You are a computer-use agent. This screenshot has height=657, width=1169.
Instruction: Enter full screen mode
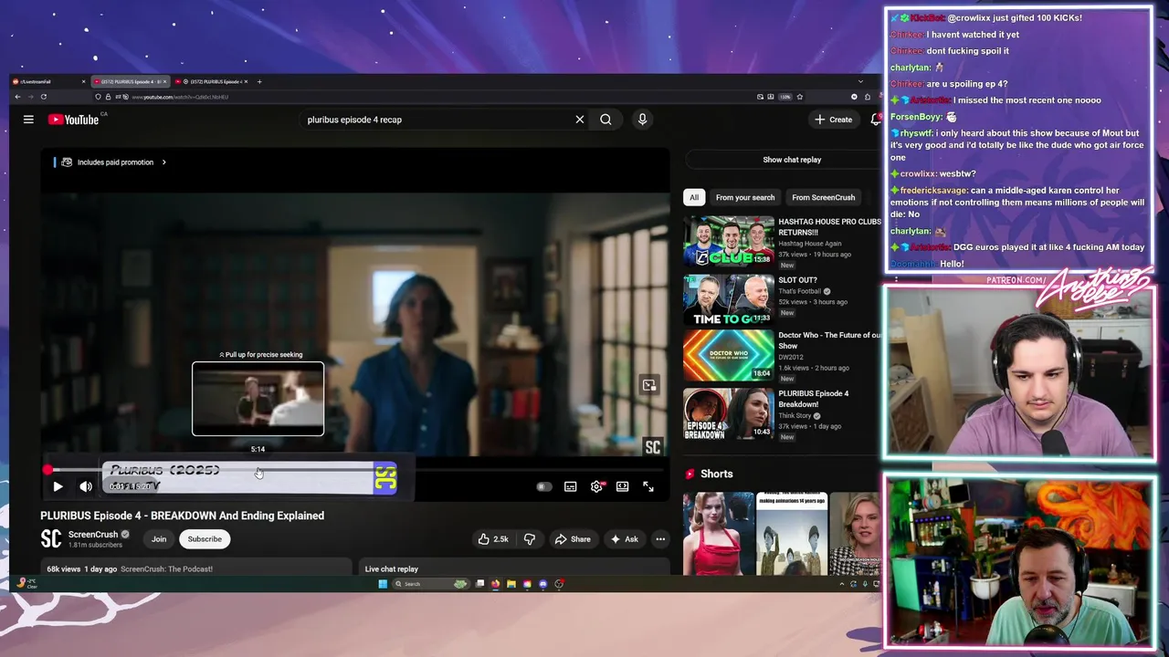coord(648,486)
